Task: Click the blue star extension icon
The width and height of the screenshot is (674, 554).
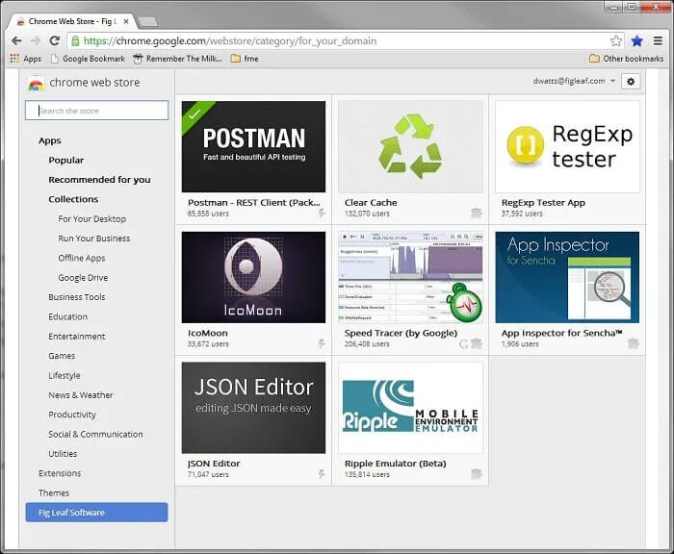Action: point(637,40)
